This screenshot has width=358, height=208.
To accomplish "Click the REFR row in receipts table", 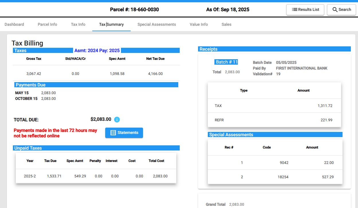I will (274, 120).
